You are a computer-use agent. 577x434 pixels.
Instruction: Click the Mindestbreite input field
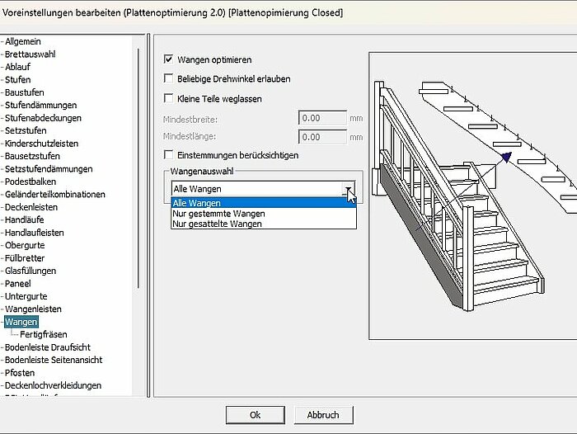[x=322, y=118]
